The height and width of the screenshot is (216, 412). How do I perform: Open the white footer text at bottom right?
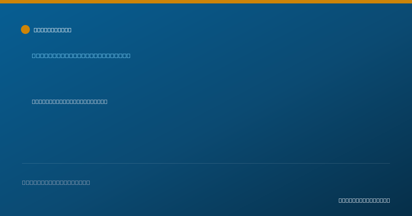[x=364, y=200]
